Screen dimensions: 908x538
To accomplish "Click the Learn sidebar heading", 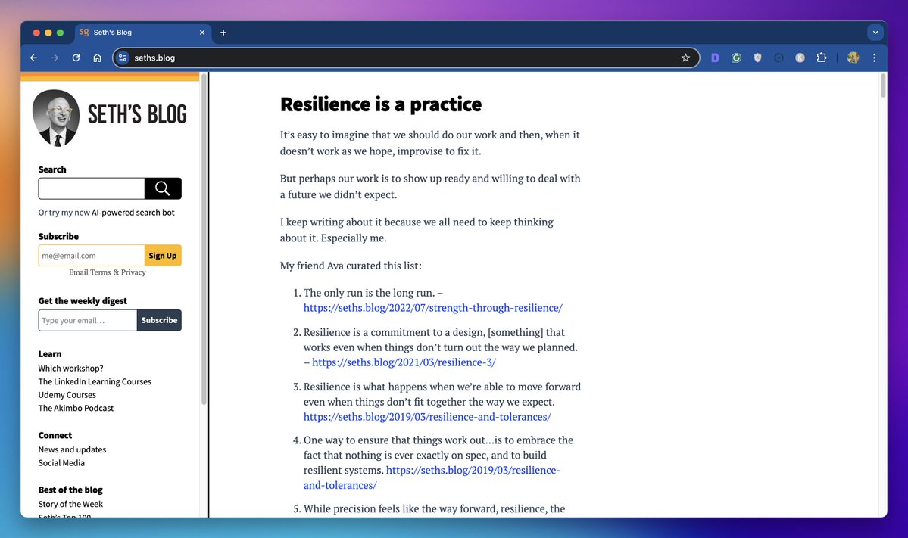I will click(x=50, y=354).
